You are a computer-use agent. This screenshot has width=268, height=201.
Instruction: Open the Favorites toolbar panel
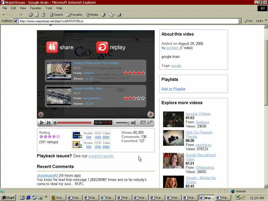(74, 15)
